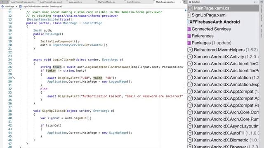Open the MainPage class breadcrumb dropdown
Image resolution: width=264 pixels, height=148 pixels.
10,7
